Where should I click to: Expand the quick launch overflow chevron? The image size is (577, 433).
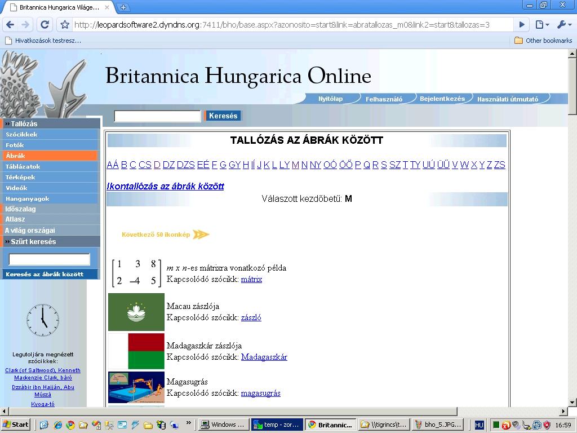coord(189,423)
